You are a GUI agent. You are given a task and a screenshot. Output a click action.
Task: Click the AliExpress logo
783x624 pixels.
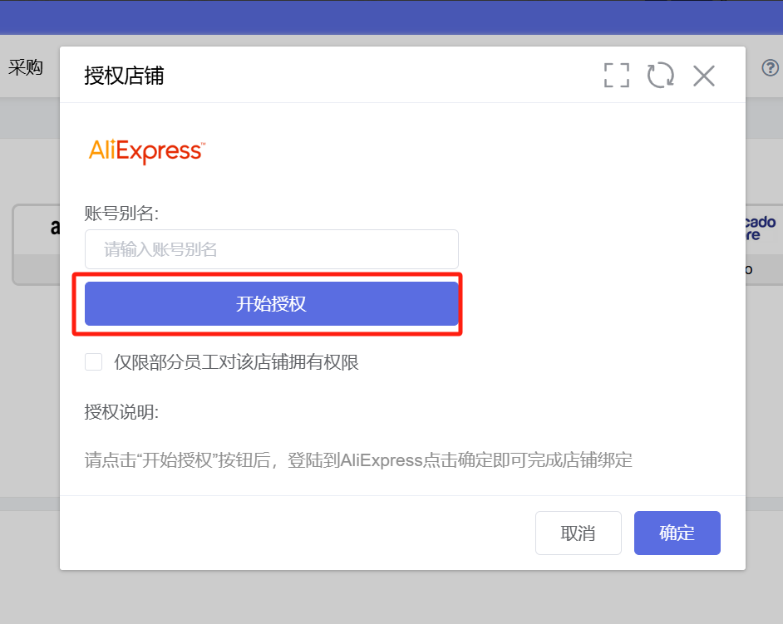tap(147, 150)
